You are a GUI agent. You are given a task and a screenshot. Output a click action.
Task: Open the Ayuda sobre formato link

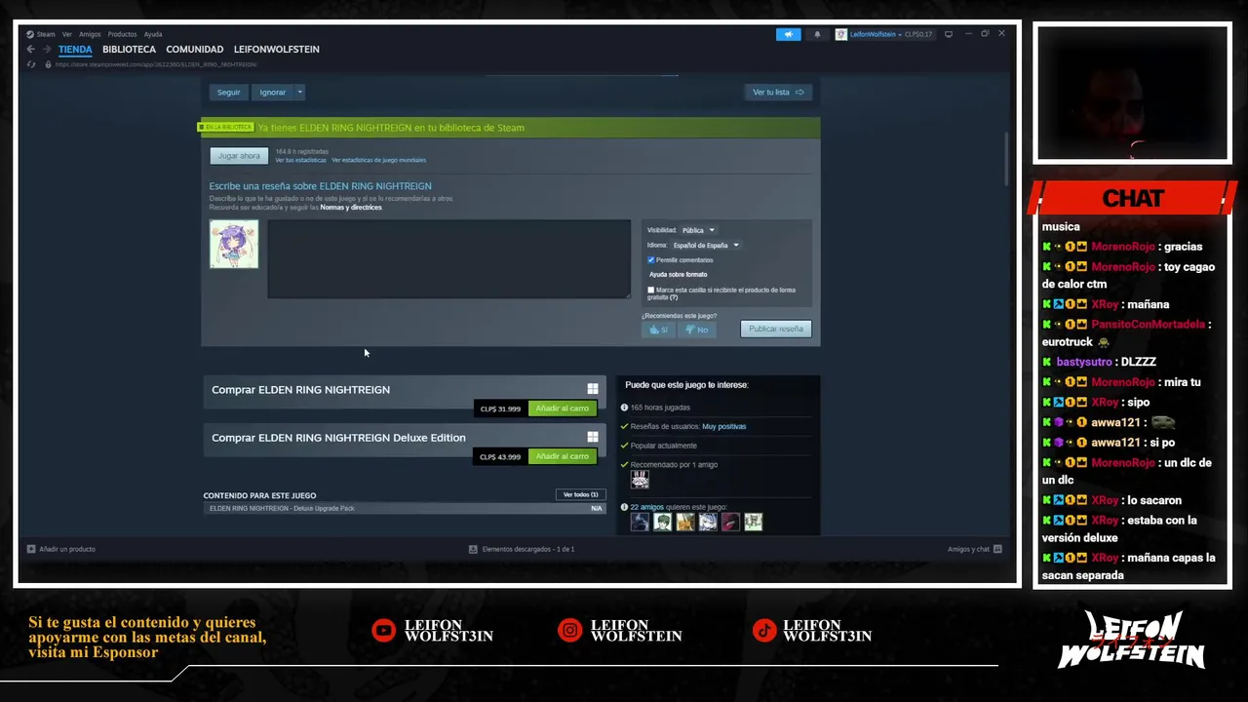coord(679,275)
